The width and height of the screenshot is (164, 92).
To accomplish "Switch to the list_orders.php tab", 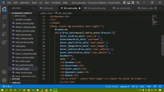I will point(123,8).
